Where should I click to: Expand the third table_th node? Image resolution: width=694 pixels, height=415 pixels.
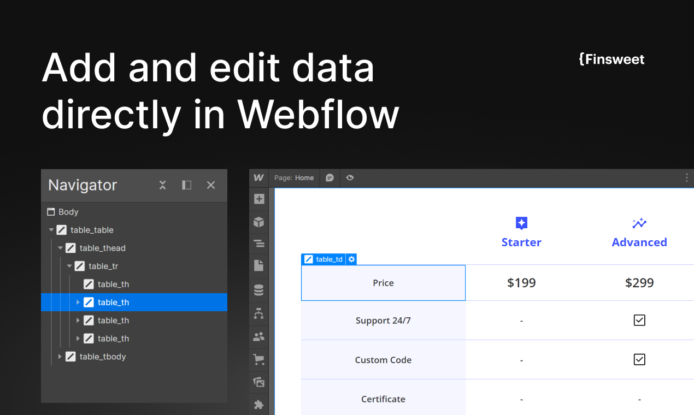click(x=78, y=320)
